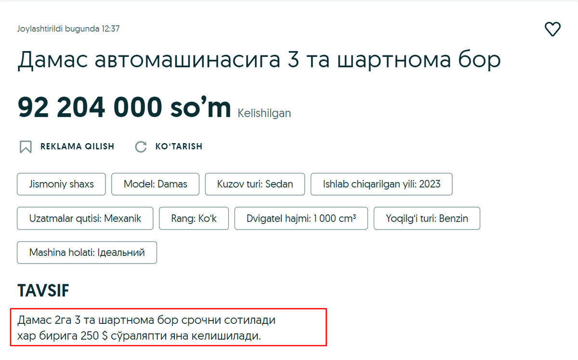Click the highlighted description text
578x360 pixels.
coord(146,328)
